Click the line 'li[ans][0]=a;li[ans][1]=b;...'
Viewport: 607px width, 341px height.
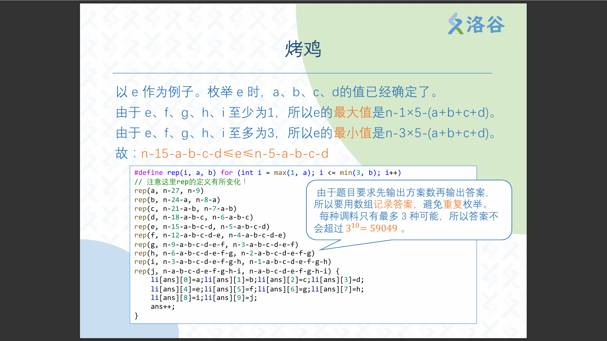[257, 280]
